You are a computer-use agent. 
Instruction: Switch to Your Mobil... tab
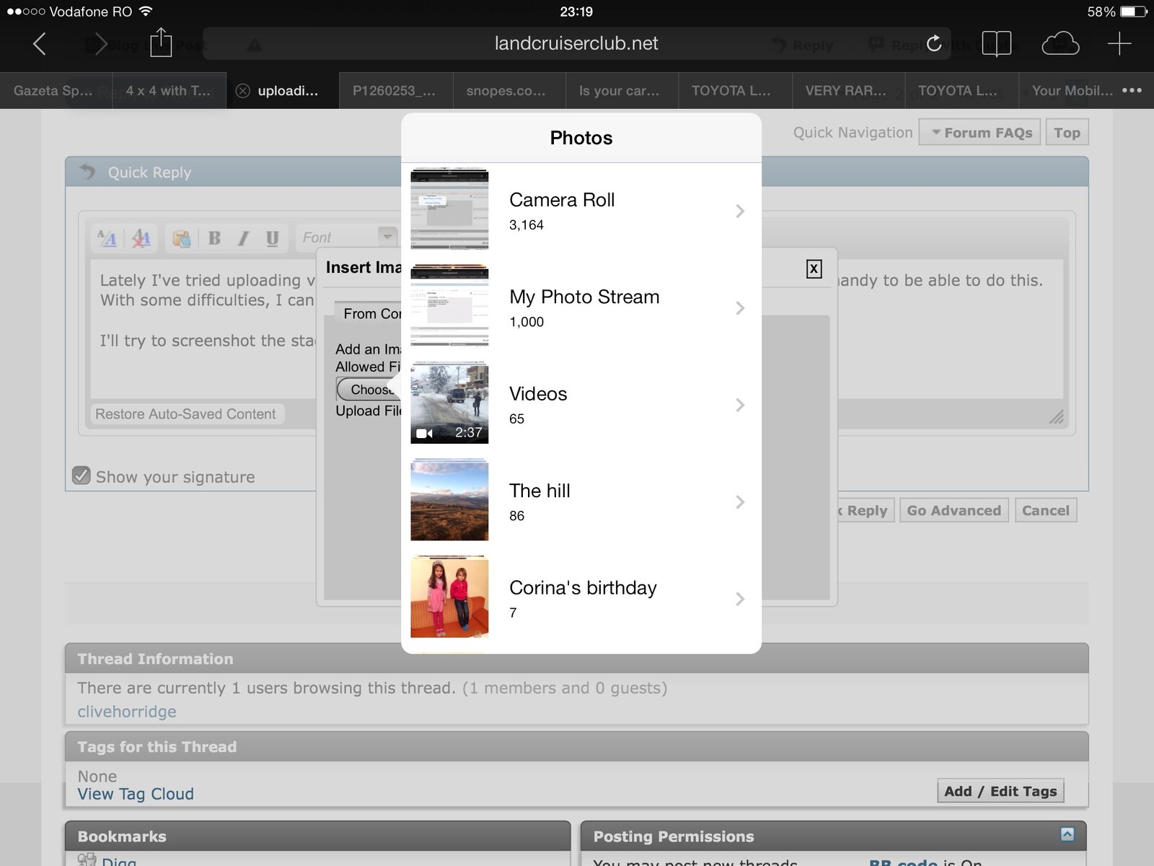[x=1072, y=91]
